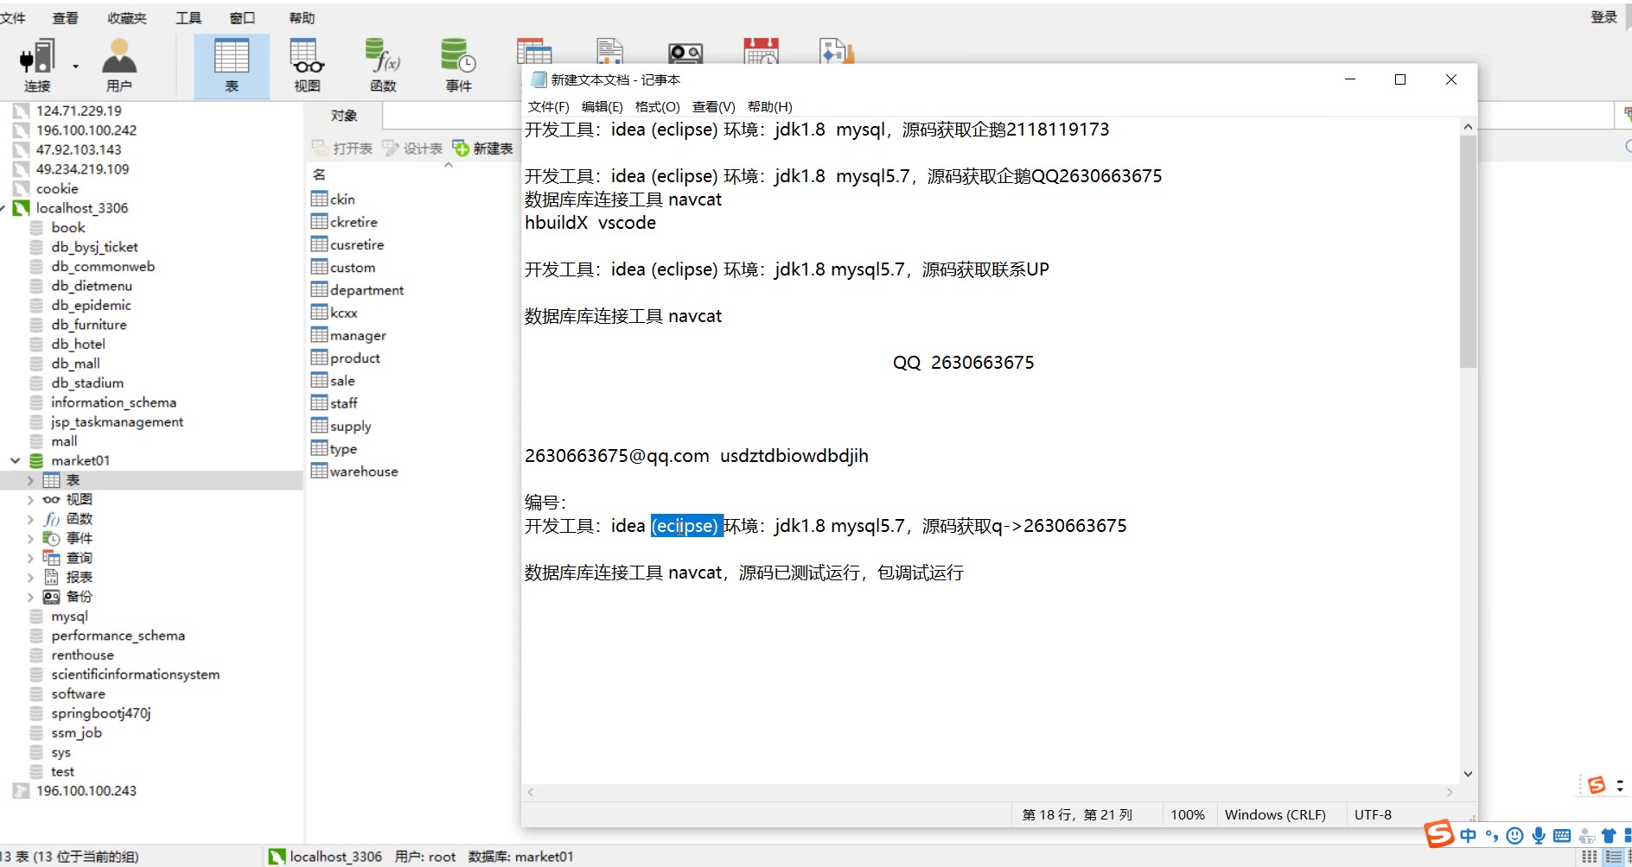Toggle Sogou Chinese/English mode (中)
This screenshot has width=1632, height=867.
click(1468, 835)
